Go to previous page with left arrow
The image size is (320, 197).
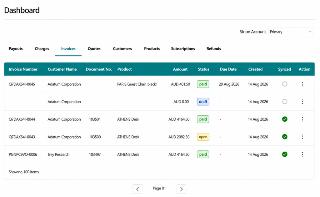click(x=137, y=189)
